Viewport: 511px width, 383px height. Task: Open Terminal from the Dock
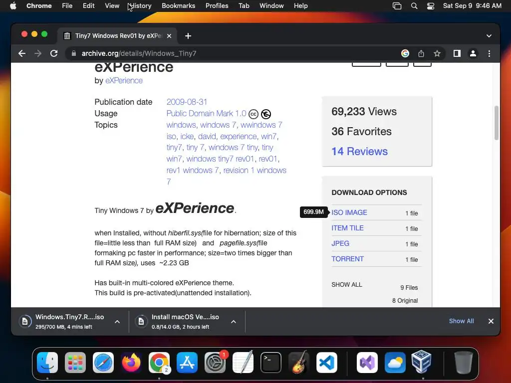[x=271, y=363]
